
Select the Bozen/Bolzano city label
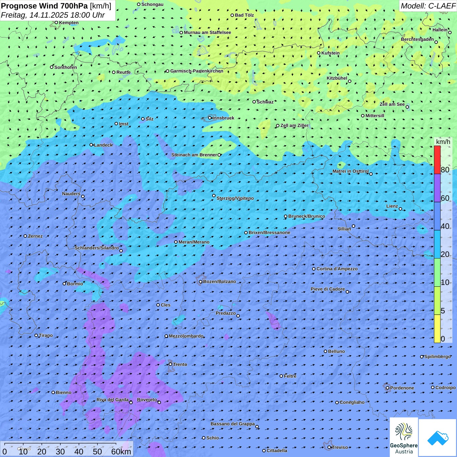pyautogui.click(x=219, y=281)
